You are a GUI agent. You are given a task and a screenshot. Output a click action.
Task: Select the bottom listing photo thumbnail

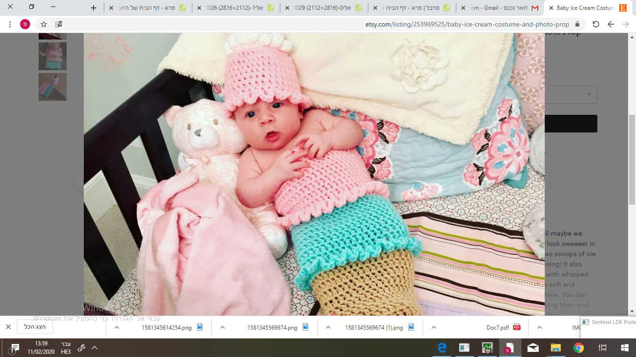click(53, 87)
